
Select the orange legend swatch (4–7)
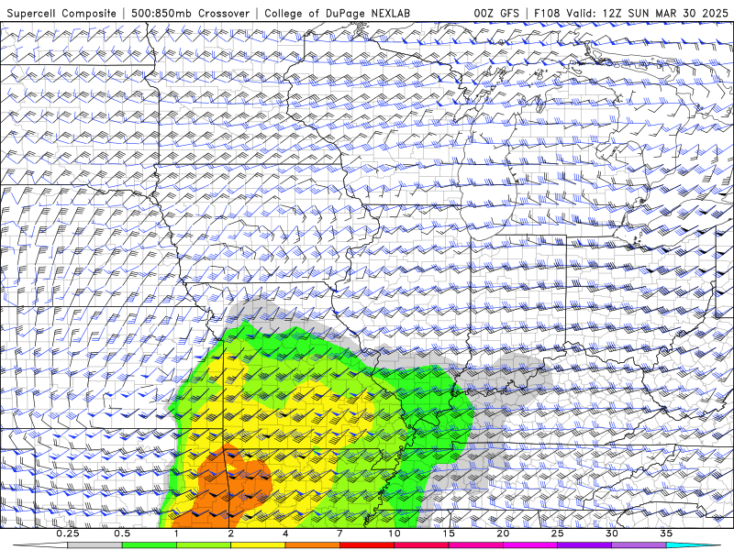(x=312, y=545)
